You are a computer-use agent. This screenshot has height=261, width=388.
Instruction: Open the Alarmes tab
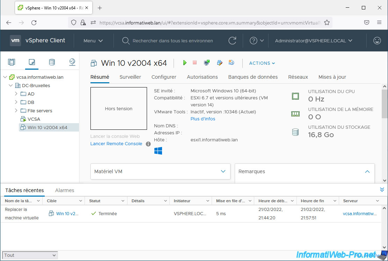click(65, 190)
